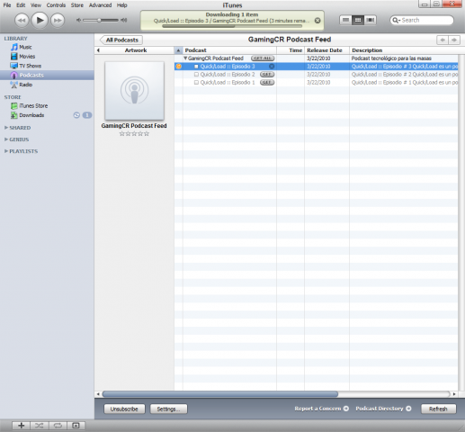This screenshot has height=432, width=465.
Task: Click Unsubscribe button
Action: point(124,409)
